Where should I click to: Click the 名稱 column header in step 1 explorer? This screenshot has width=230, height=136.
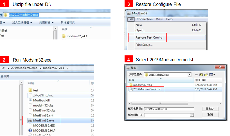65,29
